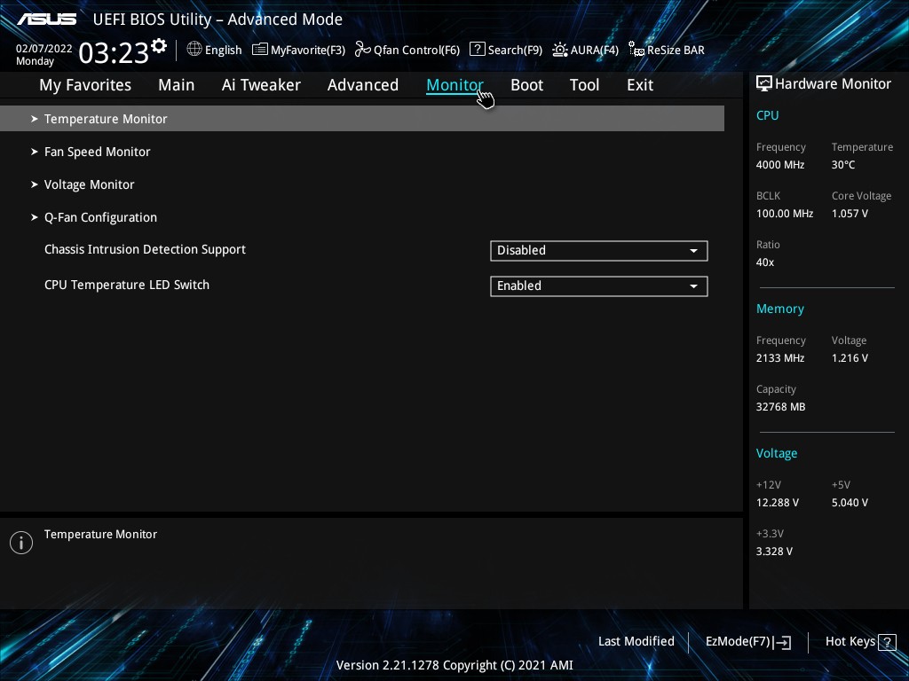This screenshot has height=681, width=909.
Task: Go to the Boot tab
Action: [x=527, y=85]
